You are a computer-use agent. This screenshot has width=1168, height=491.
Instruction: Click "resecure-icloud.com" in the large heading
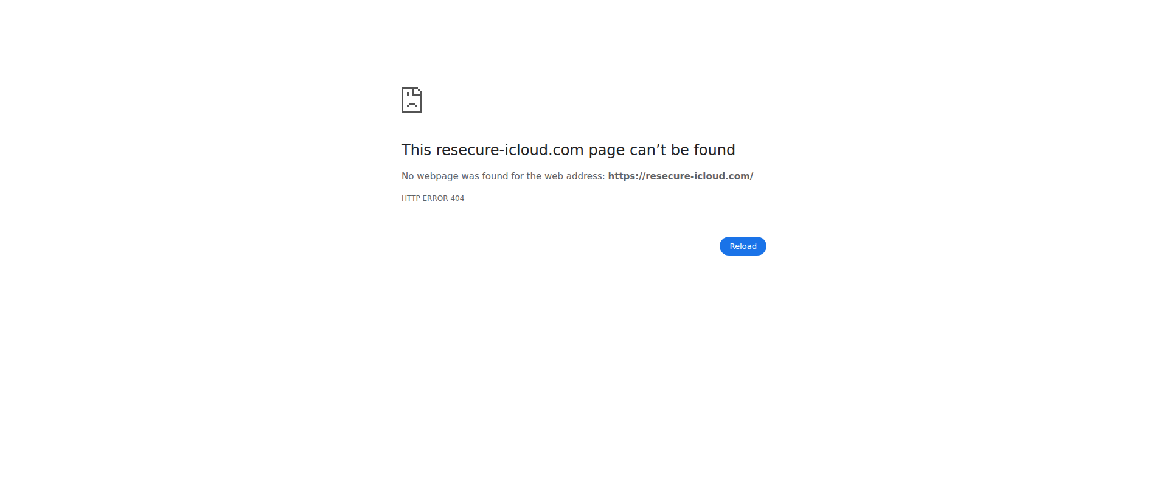(x=510, y=150)
